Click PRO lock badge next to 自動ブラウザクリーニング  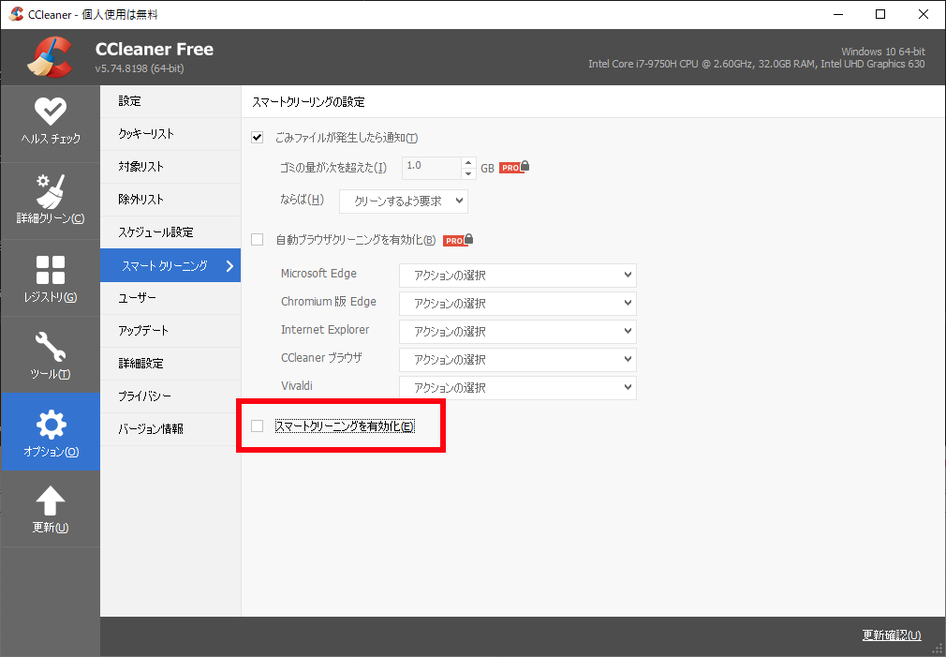pyautogui.click(x=458, y=240)
